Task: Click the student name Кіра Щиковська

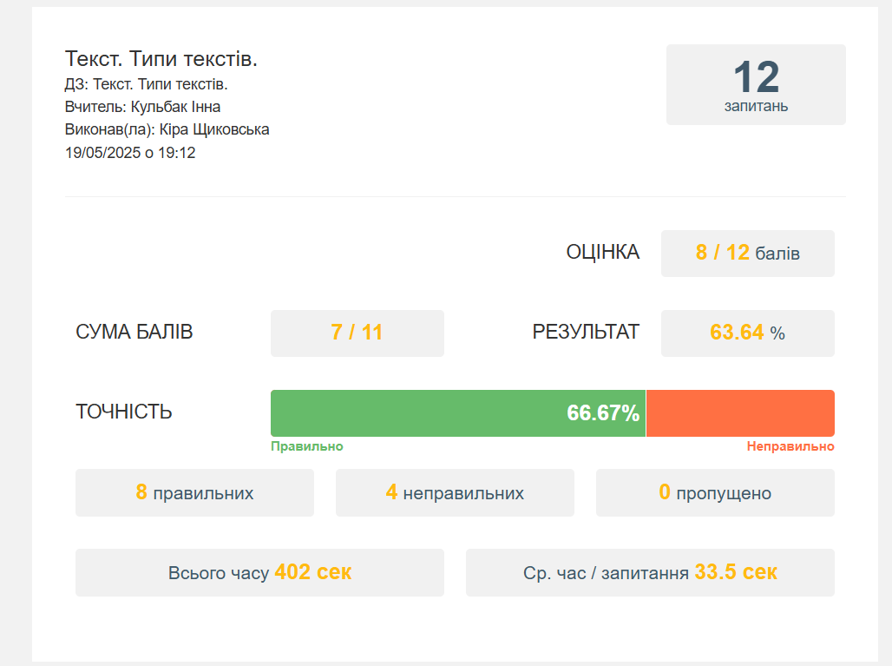Action: [214, 129]
